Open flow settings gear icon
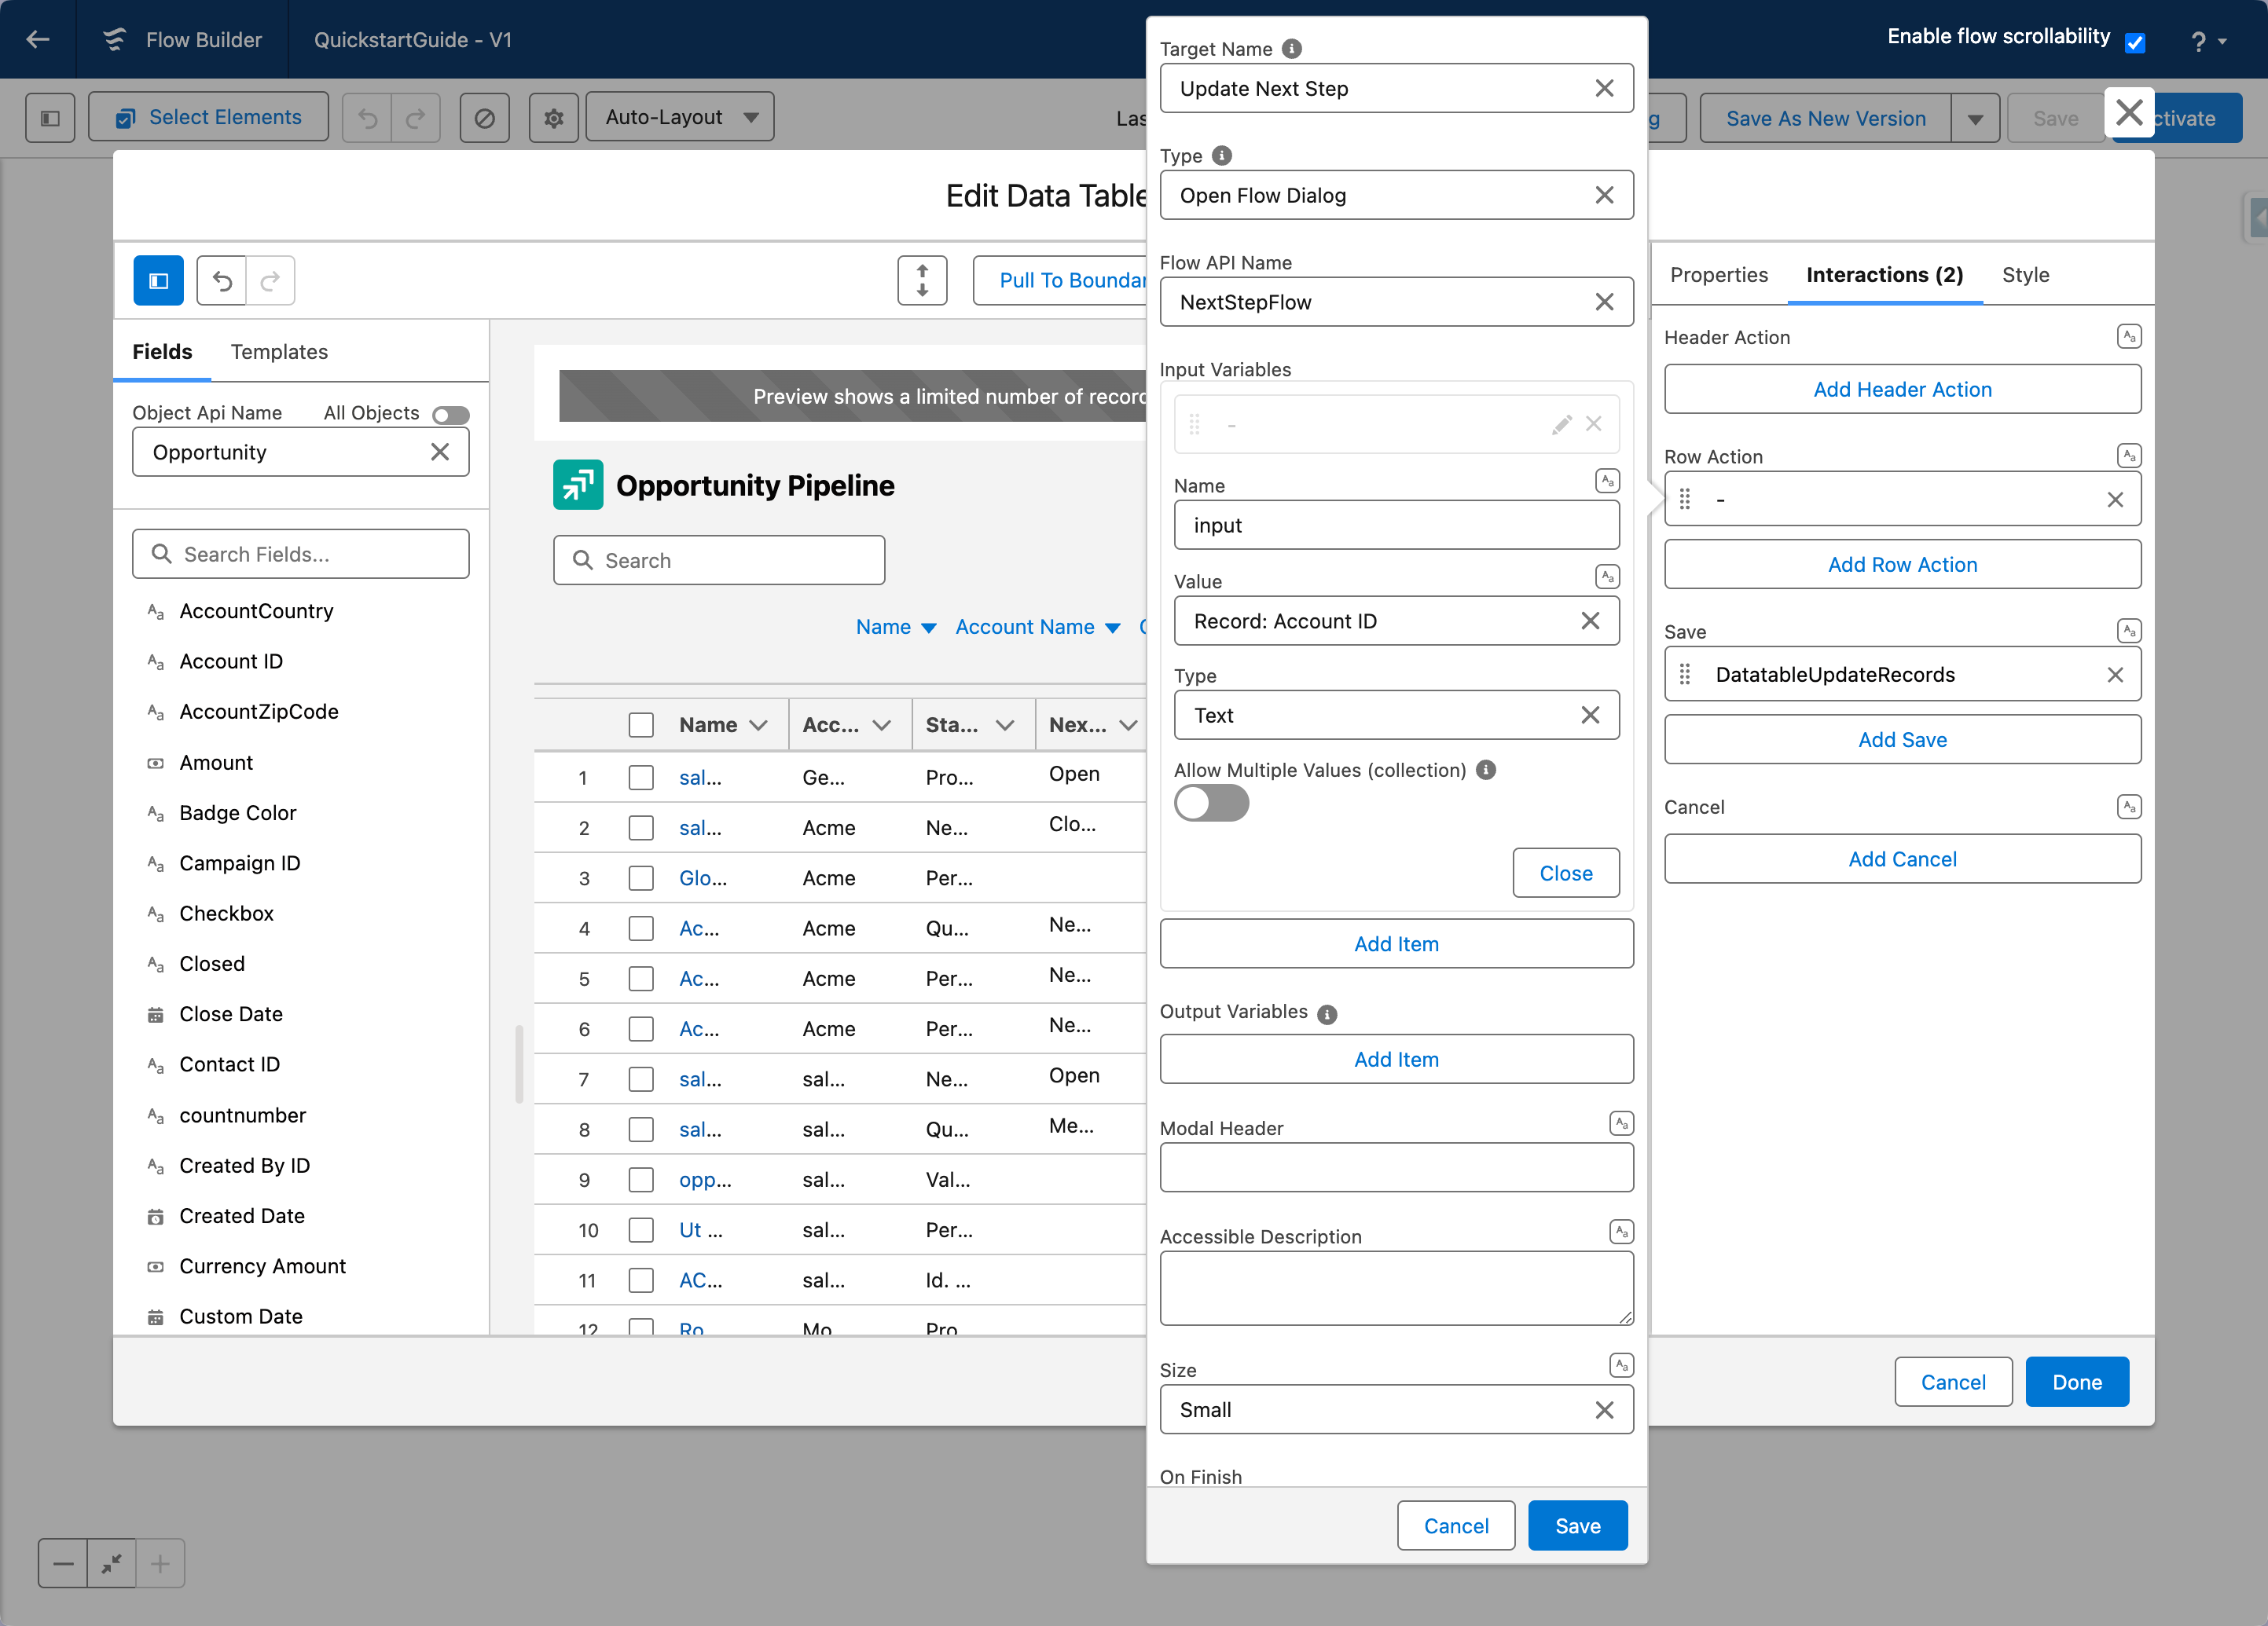 (x=553, y=118)
